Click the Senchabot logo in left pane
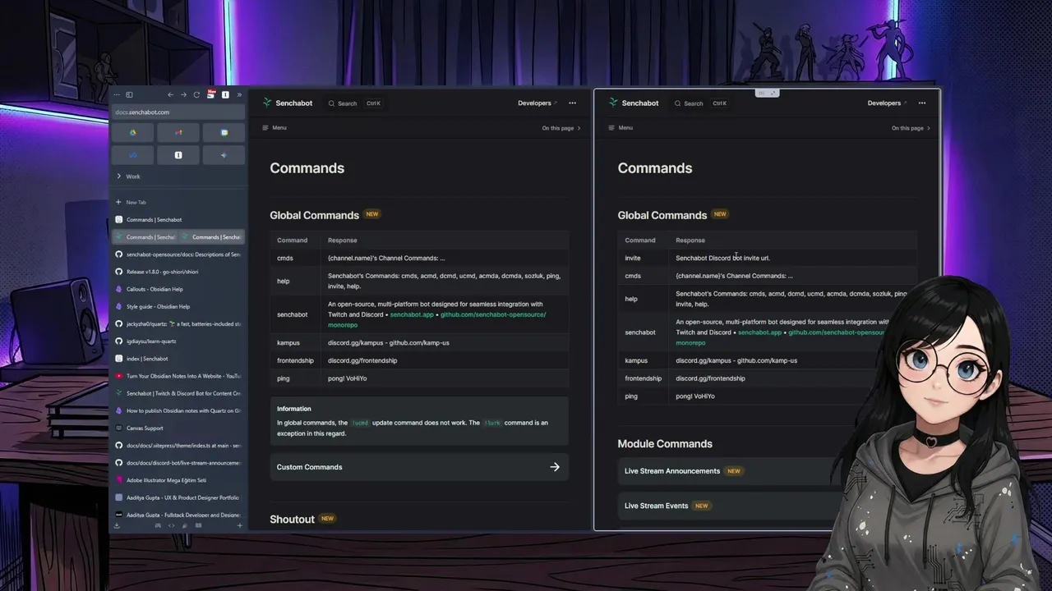The image size is (1052, 591). (x=288, y=103)
